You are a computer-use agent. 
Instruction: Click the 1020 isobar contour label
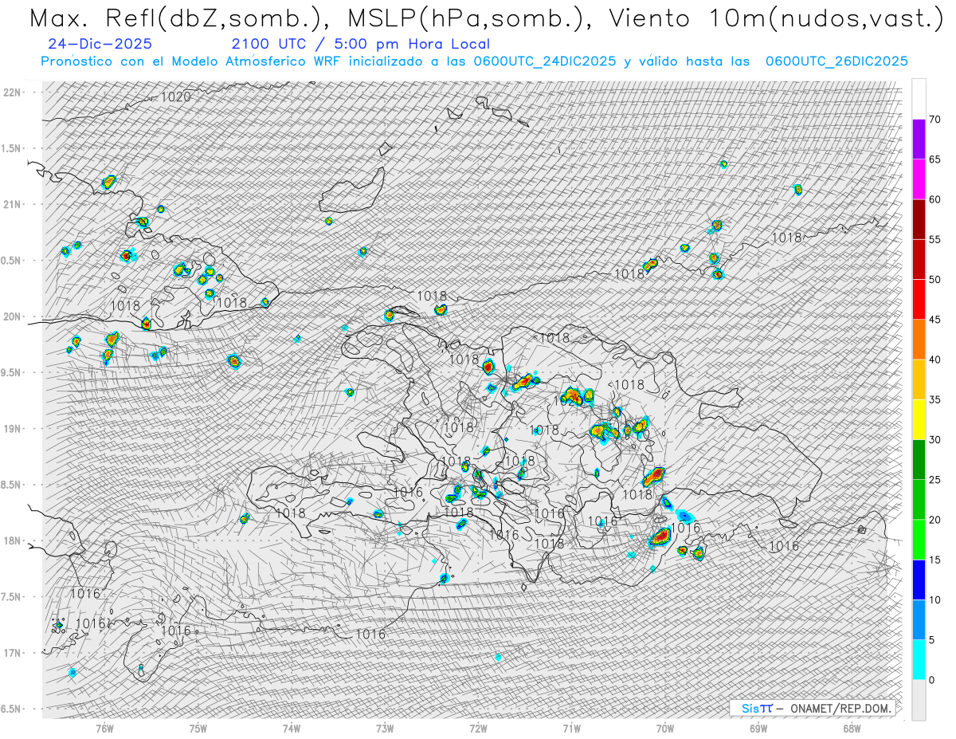tap(176, 97)
